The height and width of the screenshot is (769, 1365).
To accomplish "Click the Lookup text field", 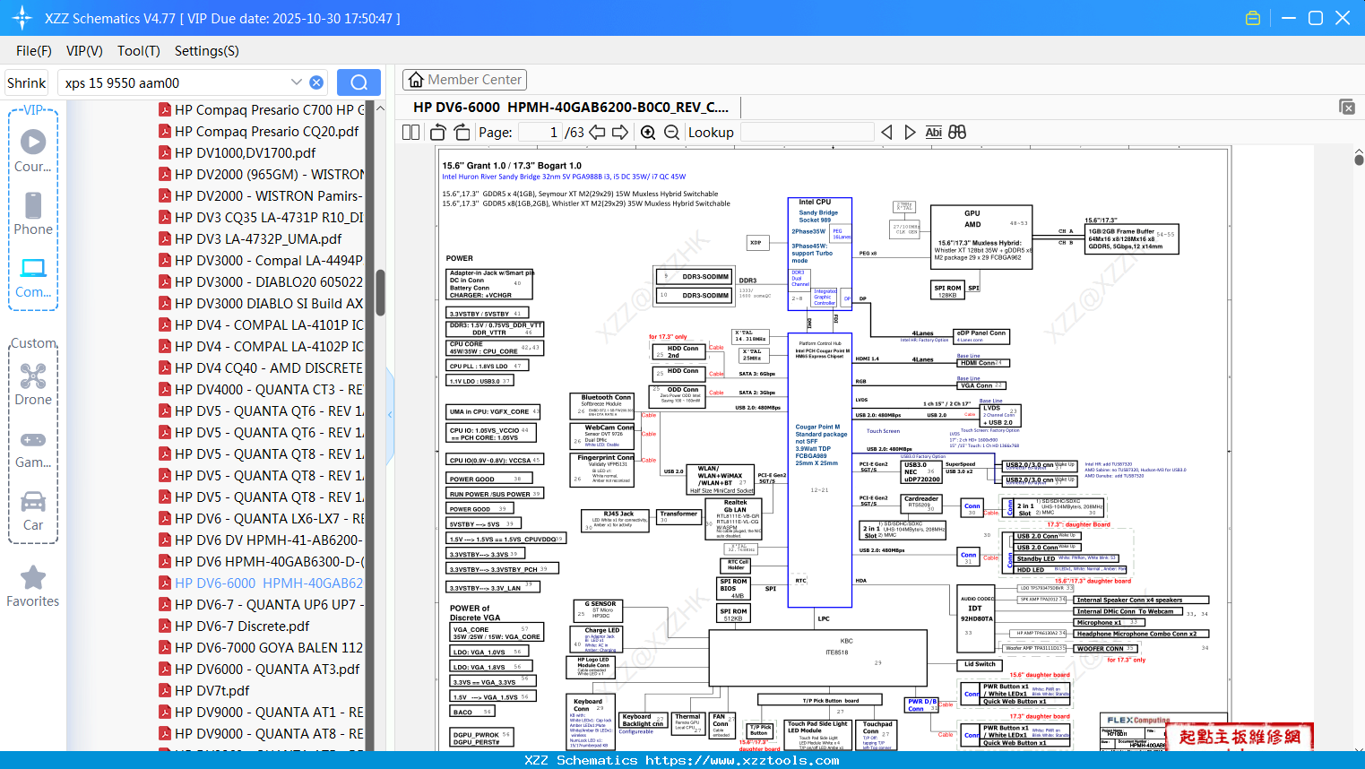I will point(807,133).
